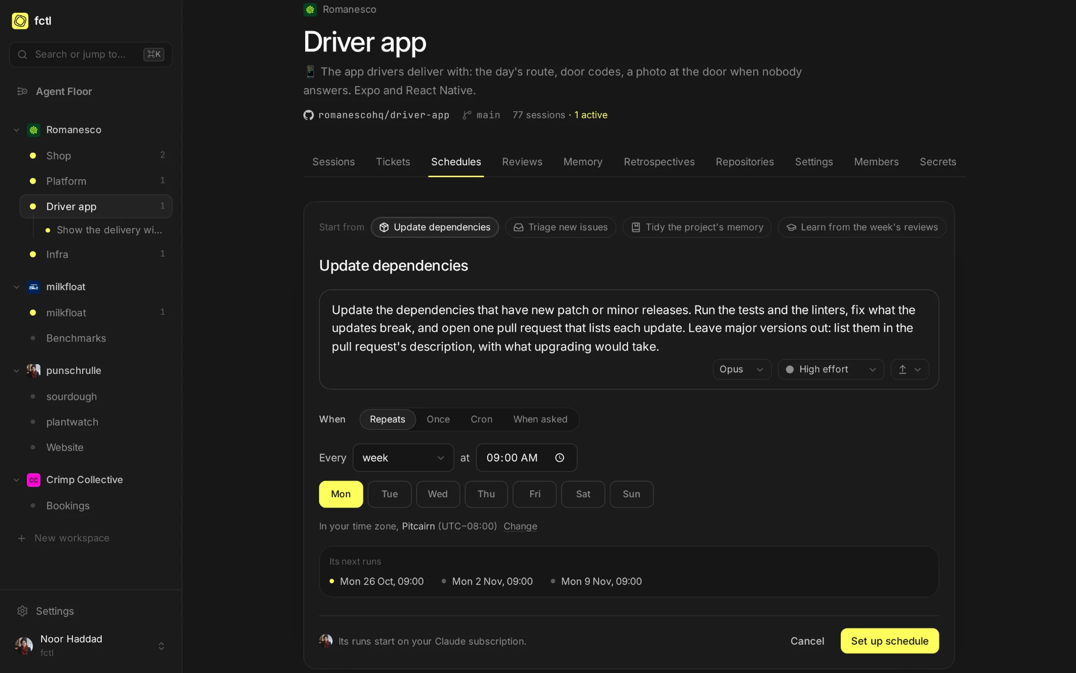Click the Crimp Collective CC icon
The height and width of the screenshot is (673, 1076).
point(34,480)
